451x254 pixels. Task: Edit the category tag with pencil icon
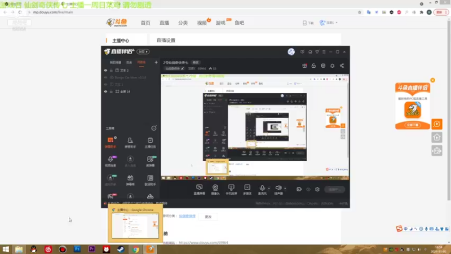pos(182,68)
